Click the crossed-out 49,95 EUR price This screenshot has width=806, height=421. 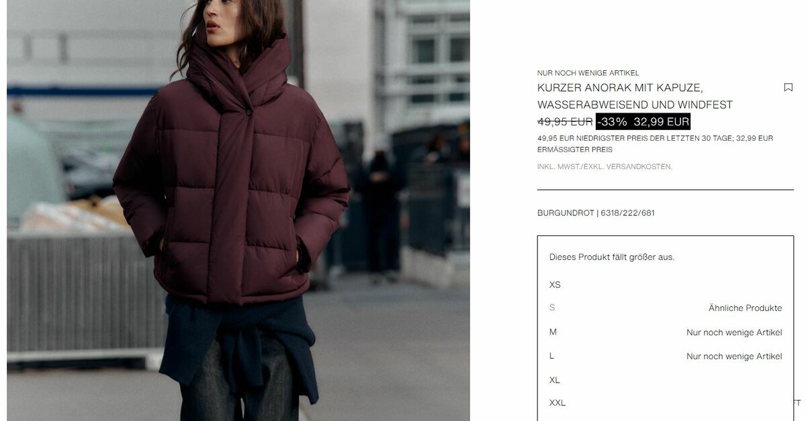click(x=565, y=121)
